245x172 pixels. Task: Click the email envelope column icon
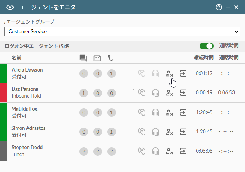[97, 58]
